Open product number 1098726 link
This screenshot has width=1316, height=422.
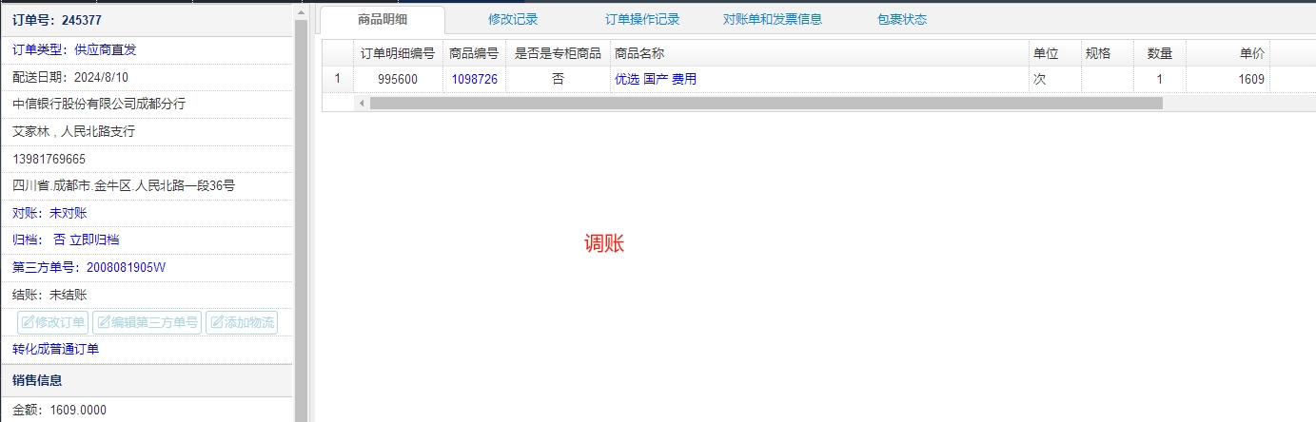click(474, 80)
